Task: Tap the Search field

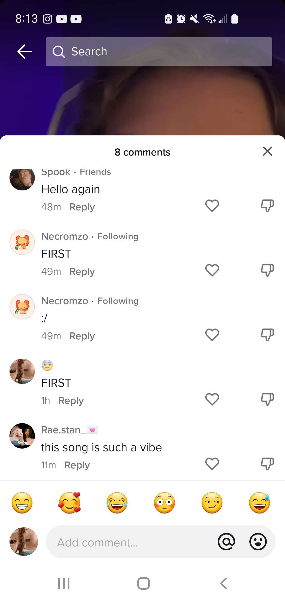Action: pyautogui.click(x=159, y=52)
